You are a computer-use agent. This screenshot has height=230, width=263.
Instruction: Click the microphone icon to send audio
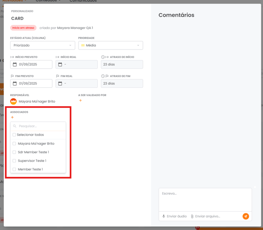[x=164, y=216]
